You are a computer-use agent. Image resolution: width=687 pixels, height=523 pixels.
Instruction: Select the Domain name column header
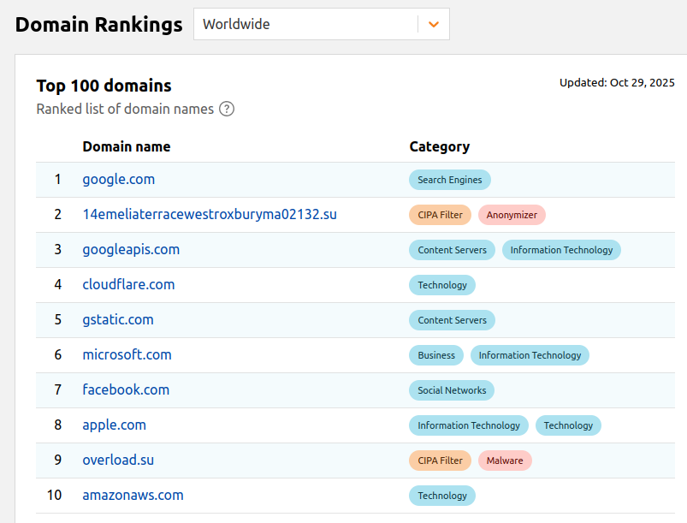(x=126, y=146)
